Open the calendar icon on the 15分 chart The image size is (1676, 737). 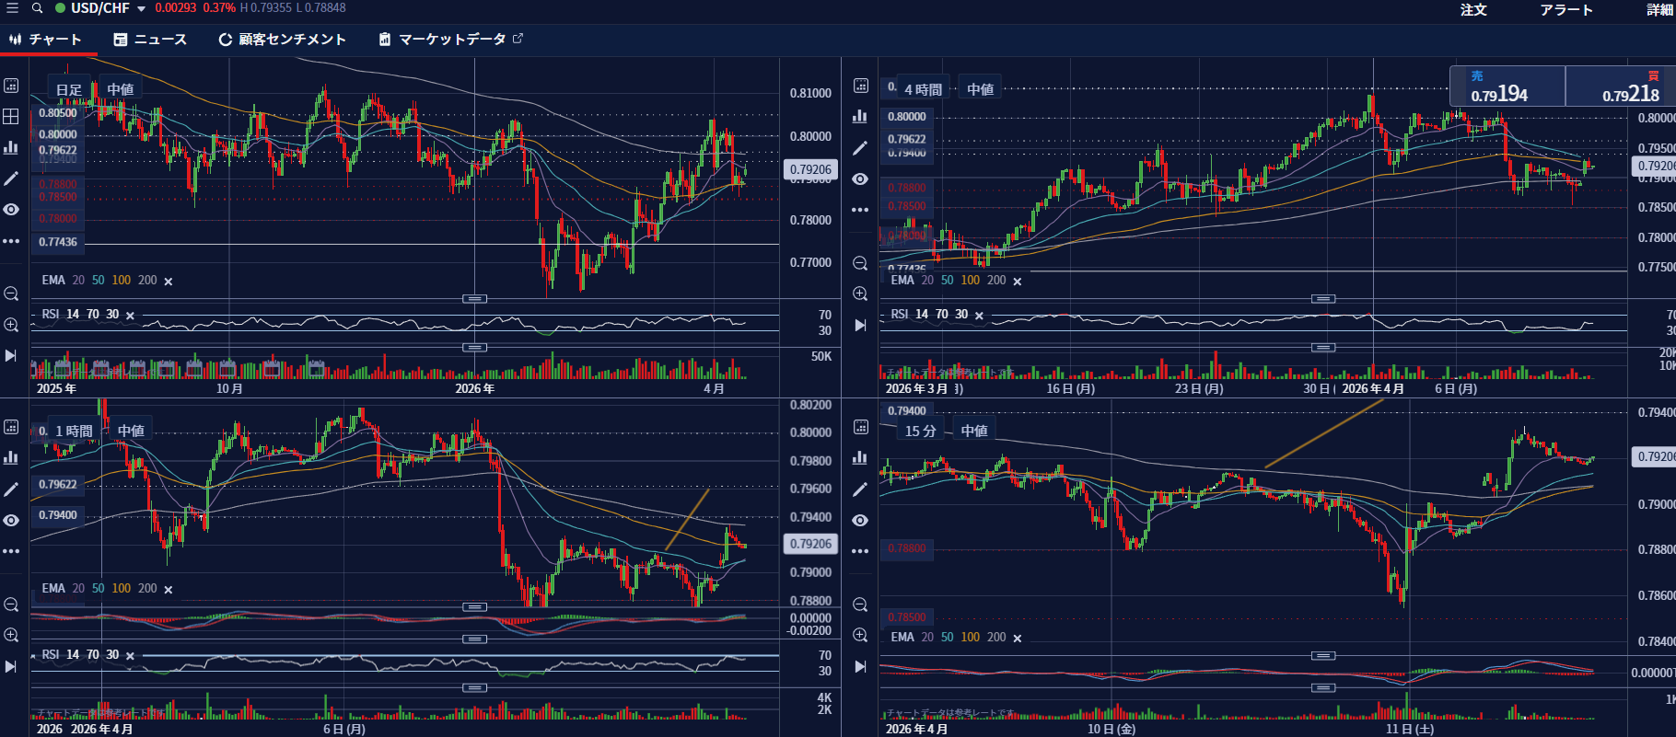[860, 427]
